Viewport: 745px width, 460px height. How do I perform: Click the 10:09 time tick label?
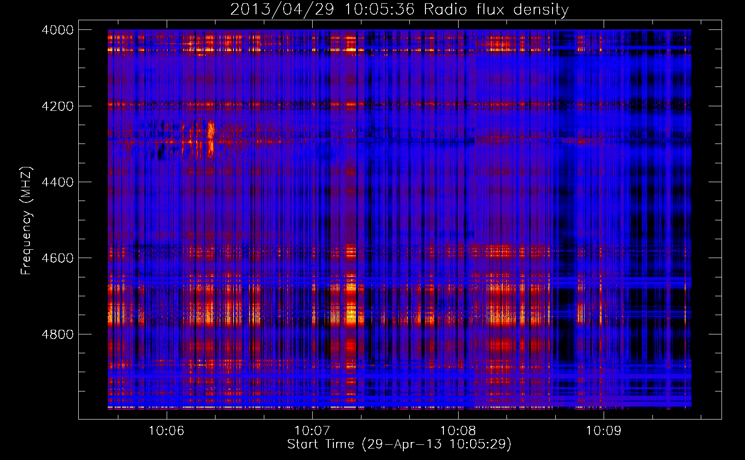603,431
